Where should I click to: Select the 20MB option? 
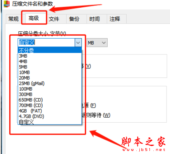[x=50, y=78]
